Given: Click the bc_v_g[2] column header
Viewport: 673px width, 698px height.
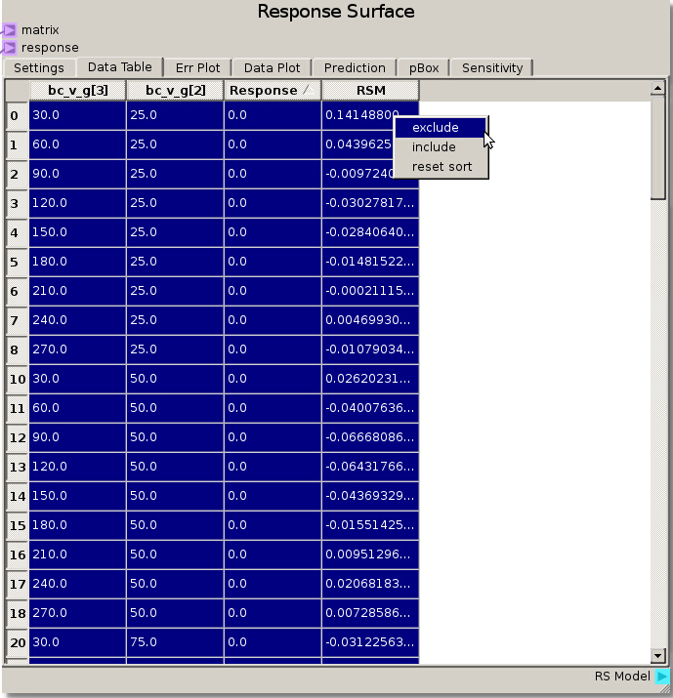Looking at the screenshot, I should pos(175,90).
